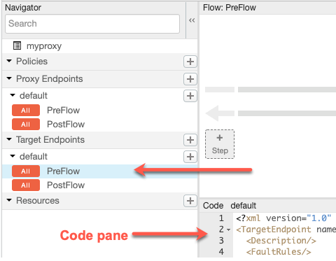Fold the TargetEndpoint code on line 2
336x261 pixels.
pos(229,230)
